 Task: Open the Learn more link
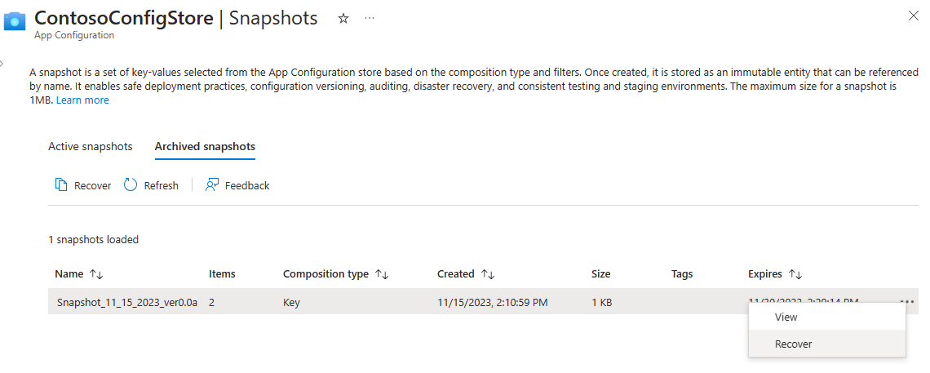pyautogui.click(x=82, y=100)
